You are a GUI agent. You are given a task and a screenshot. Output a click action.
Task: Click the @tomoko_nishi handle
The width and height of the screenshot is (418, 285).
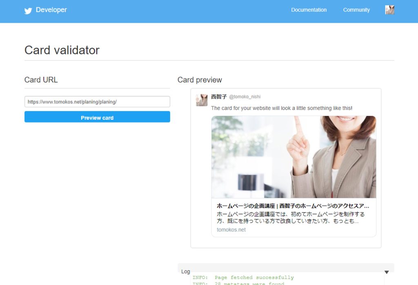coord(245,97)
